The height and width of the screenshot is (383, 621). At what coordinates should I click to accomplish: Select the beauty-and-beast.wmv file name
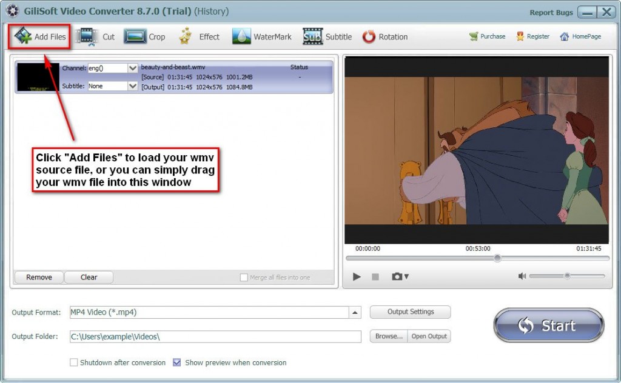[x=173, y=67]
